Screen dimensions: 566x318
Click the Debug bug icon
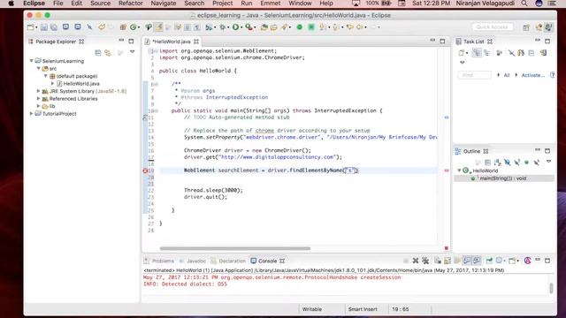pos(223,27)
